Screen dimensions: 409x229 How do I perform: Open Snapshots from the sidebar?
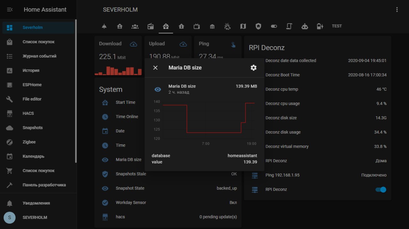38,128
